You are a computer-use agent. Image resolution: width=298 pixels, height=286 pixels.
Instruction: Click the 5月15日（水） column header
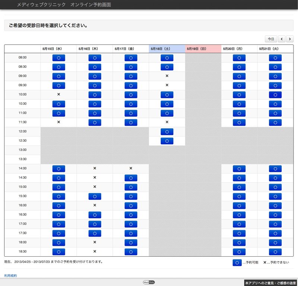(58, 49)
